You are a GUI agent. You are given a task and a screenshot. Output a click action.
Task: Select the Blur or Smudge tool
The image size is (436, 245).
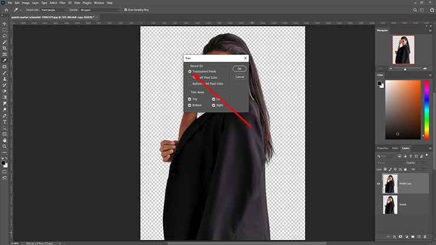5,104
